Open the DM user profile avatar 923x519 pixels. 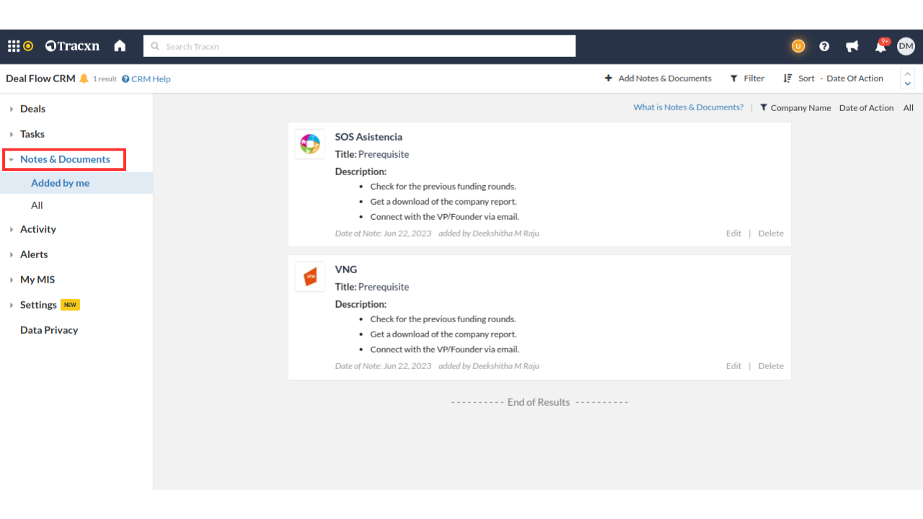[906, 46]
